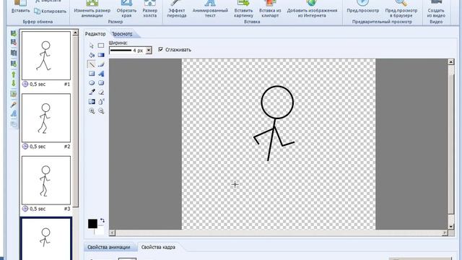Move frame down with green arrow

click(13, 84)
